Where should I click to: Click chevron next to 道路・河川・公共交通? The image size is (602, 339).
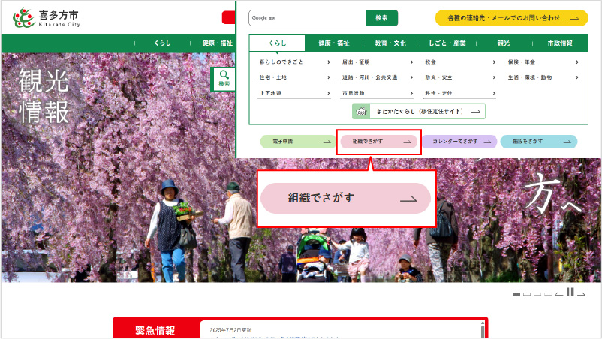[411, 77]
